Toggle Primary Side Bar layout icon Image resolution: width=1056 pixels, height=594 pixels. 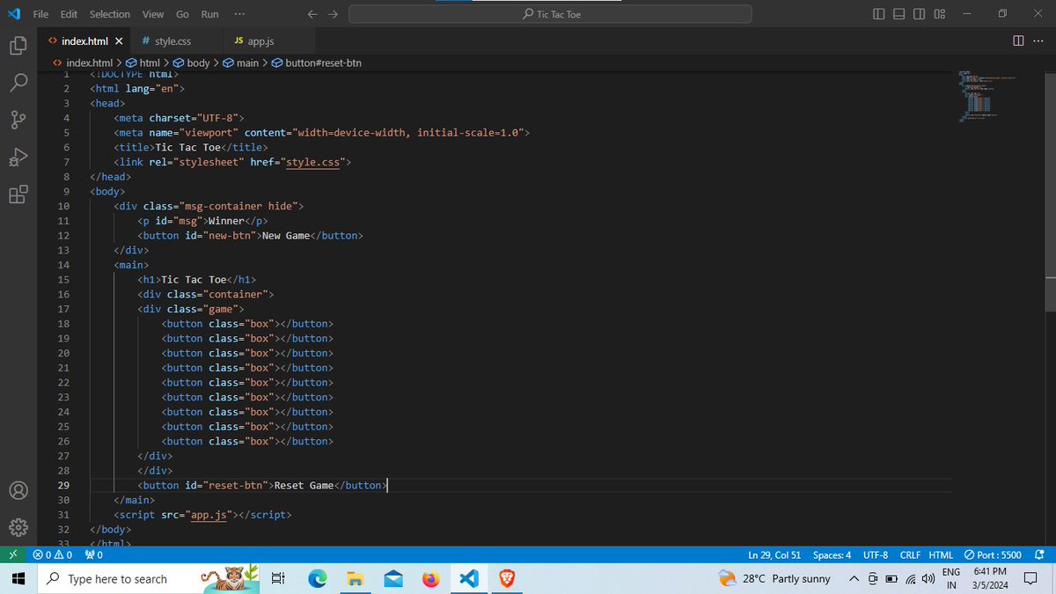click(x=880, y=14)
